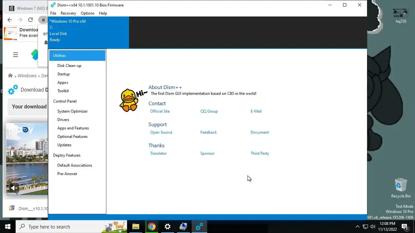Reload the browser page
Screen dimensions: 415x233
click(30, 20)
